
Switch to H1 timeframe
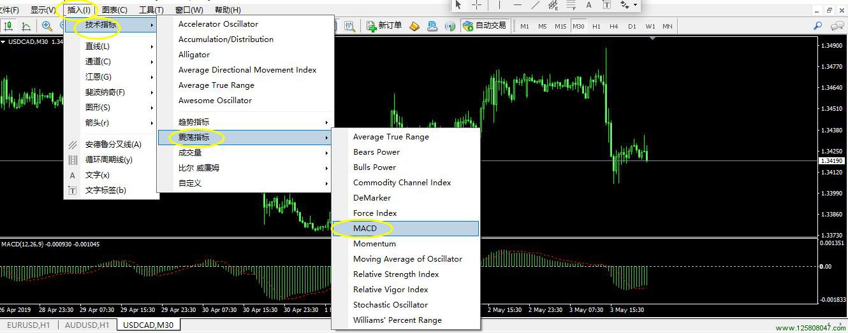tap(596, 26)
